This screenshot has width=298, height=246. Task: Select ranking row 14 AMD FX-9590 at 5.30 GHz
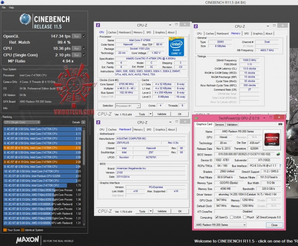click(43, 190)
